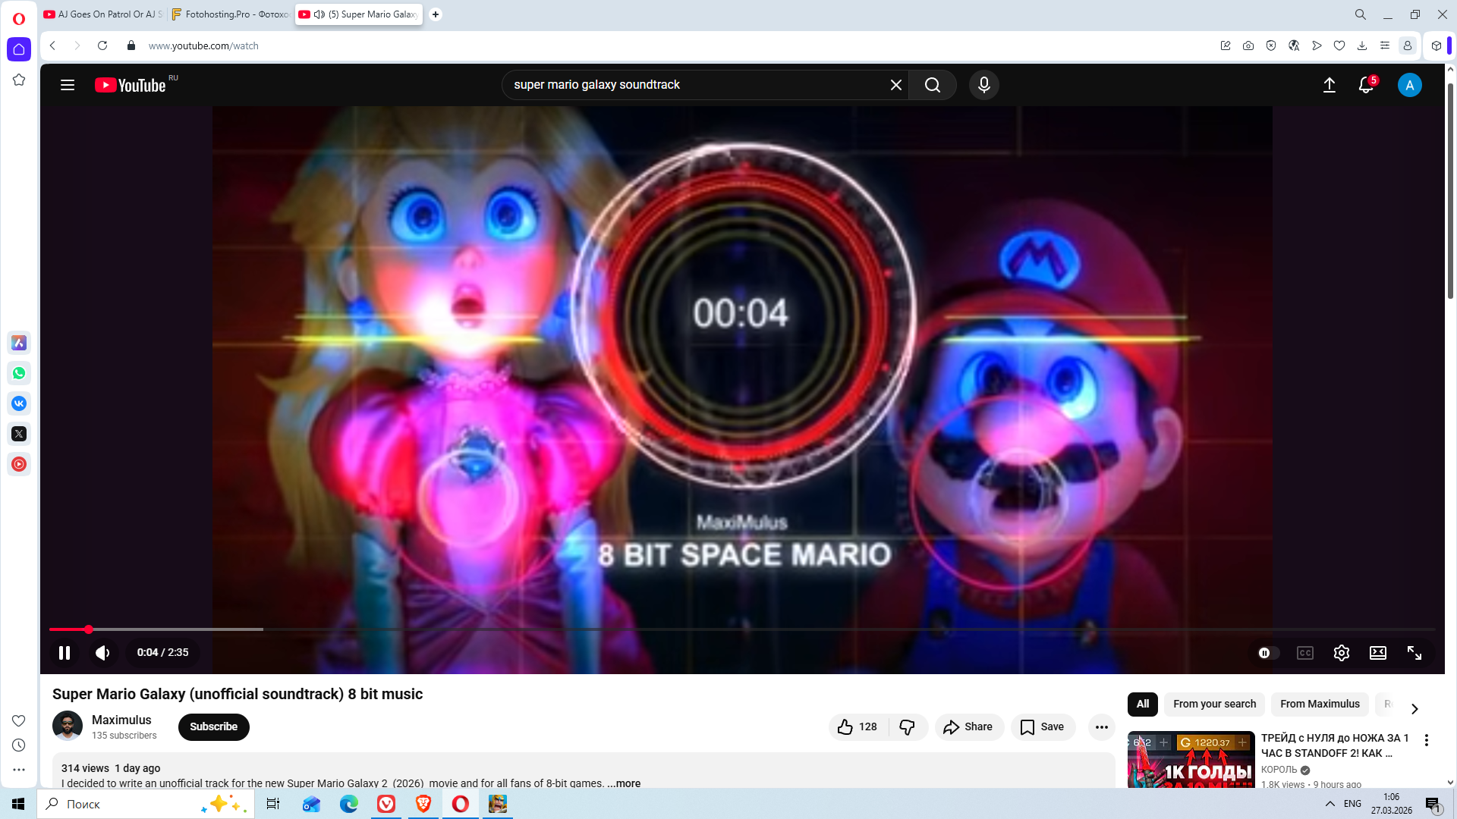Select the From Maximulus chip
The height and width of the screenshot is (819, 1457).
pos(1319,704)
